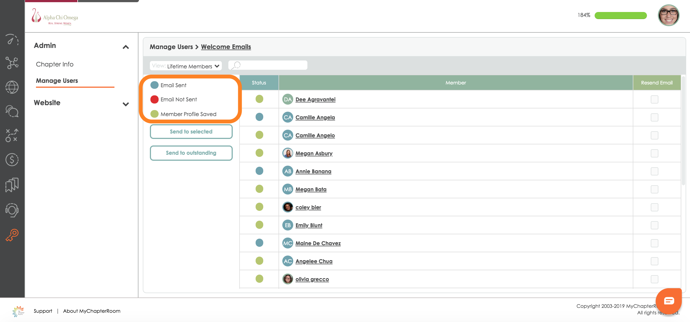
Task: Click the Send to selected button
Action: tap(191, 132)
